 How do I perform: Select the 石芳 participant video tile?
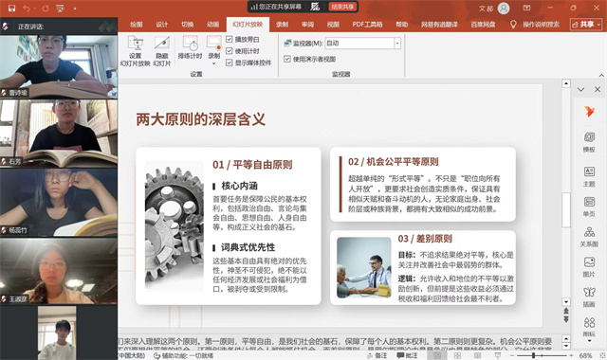tap(59, 134)
